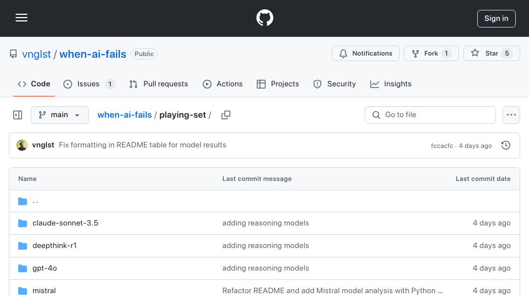The height and width of the screenshot is (297, 529).
Task: Click the Last commit message column header
Action: [x=257, y=179]
